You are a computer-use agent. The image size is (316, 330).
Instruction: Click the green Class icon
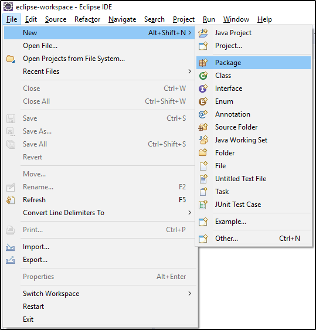pos(203,76)
